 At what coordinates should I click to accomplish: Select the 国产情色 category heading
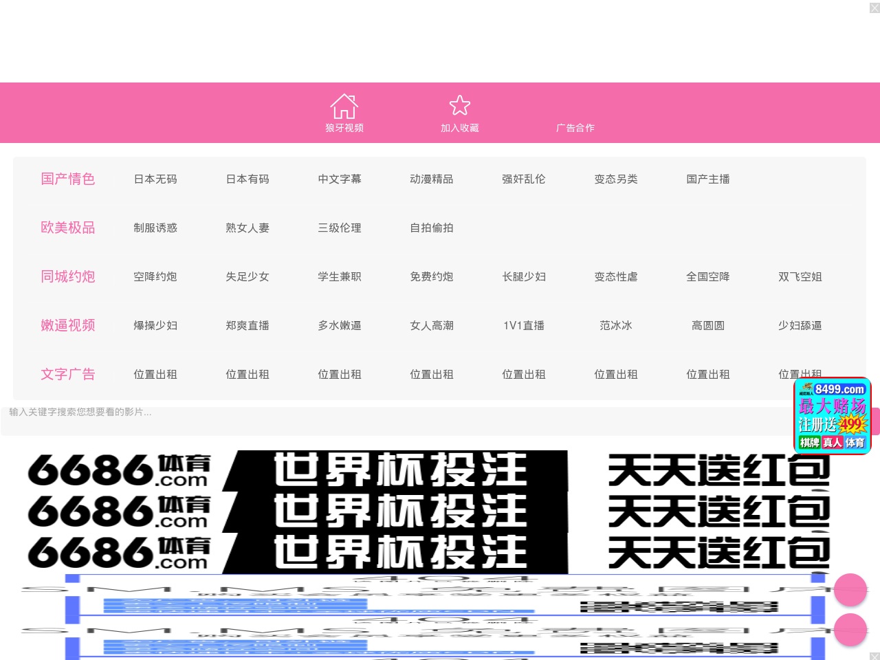(x=68, y=179)
